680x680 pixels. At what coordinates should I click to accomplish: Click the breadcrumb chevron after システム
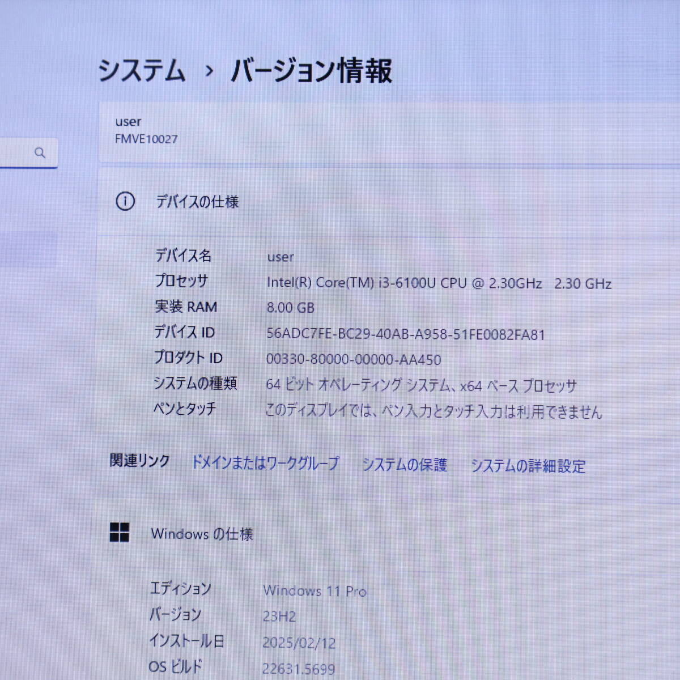click(209, 71)
